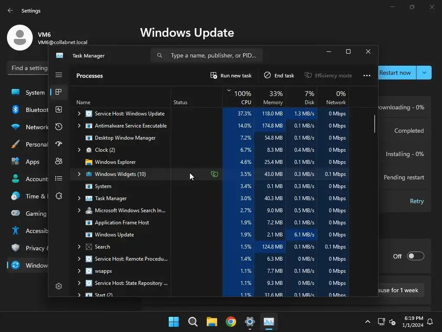This screenshot has height=332, width=442.
Task: Click the Search process icon
Action: click(89, 247)
